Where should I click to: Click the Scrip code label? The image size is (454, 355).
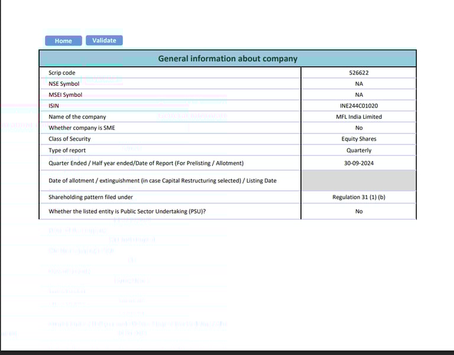click(61, 73)
